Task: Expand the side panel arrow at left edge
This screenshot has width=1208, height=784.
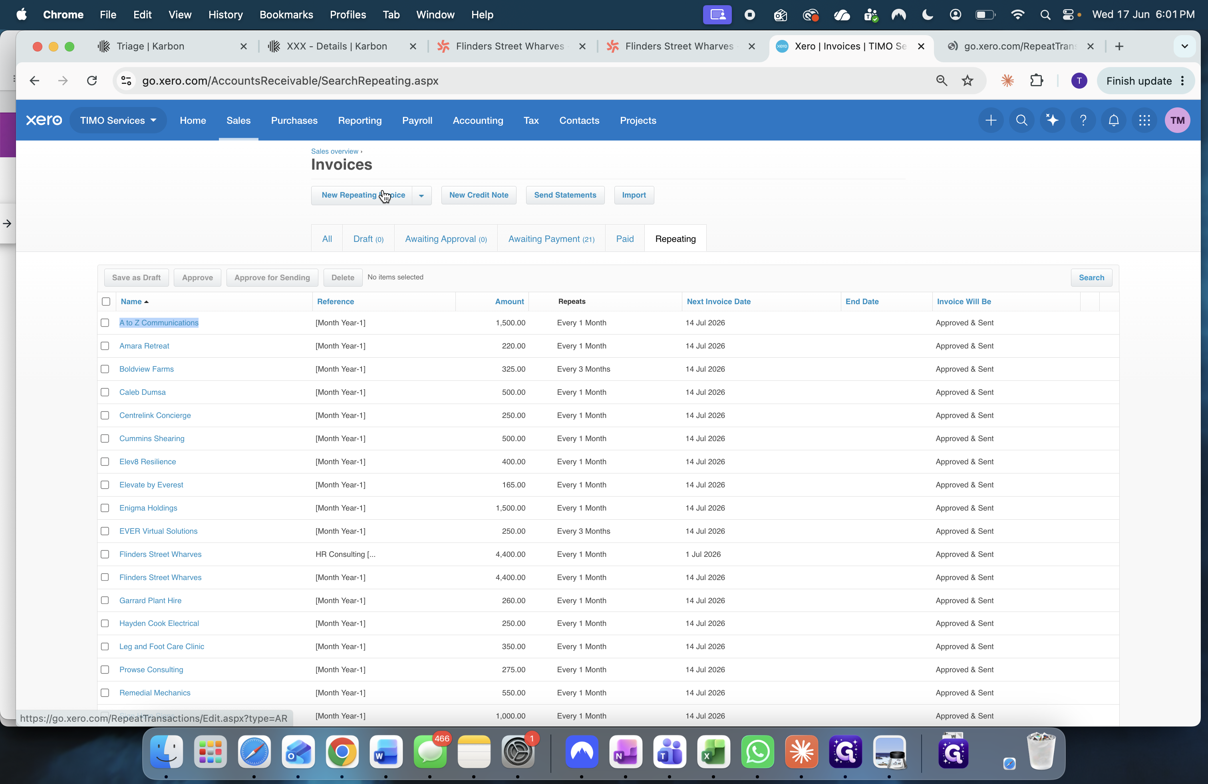Action: (7, 223)
